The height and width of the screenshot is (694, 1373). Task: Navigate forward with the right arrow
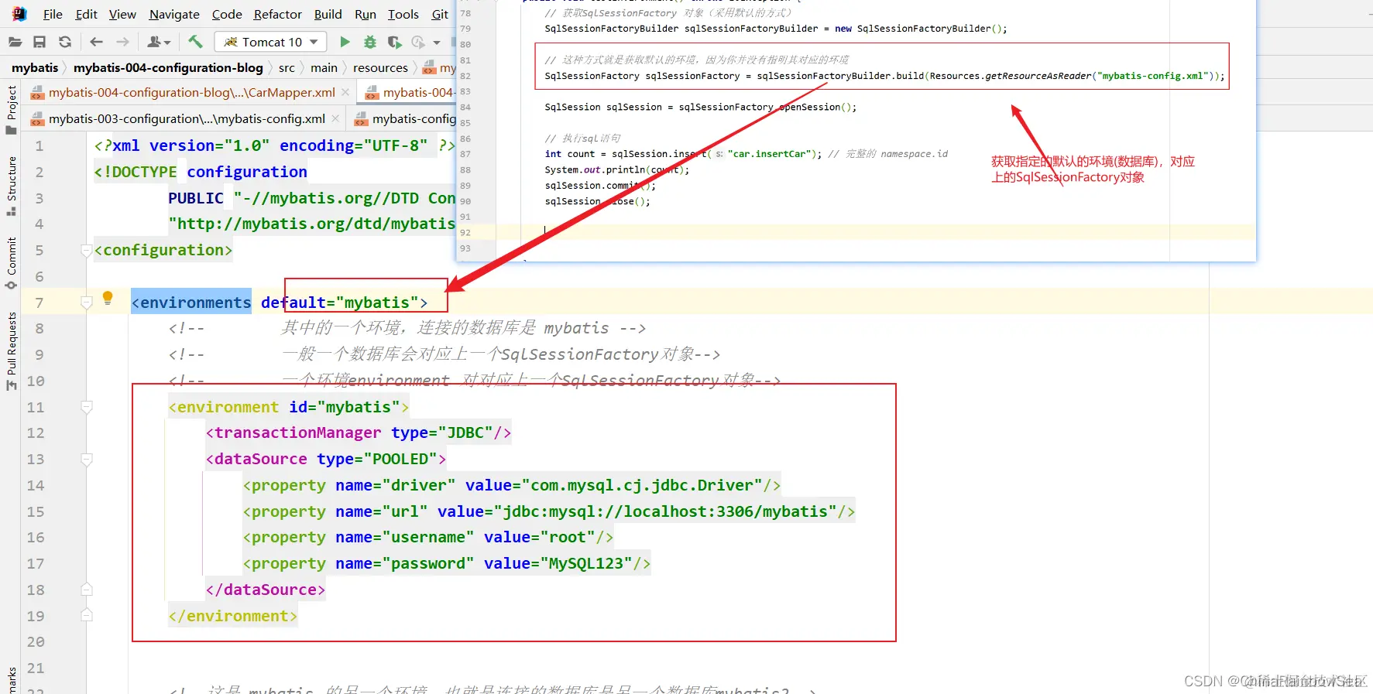coord(122,42)
